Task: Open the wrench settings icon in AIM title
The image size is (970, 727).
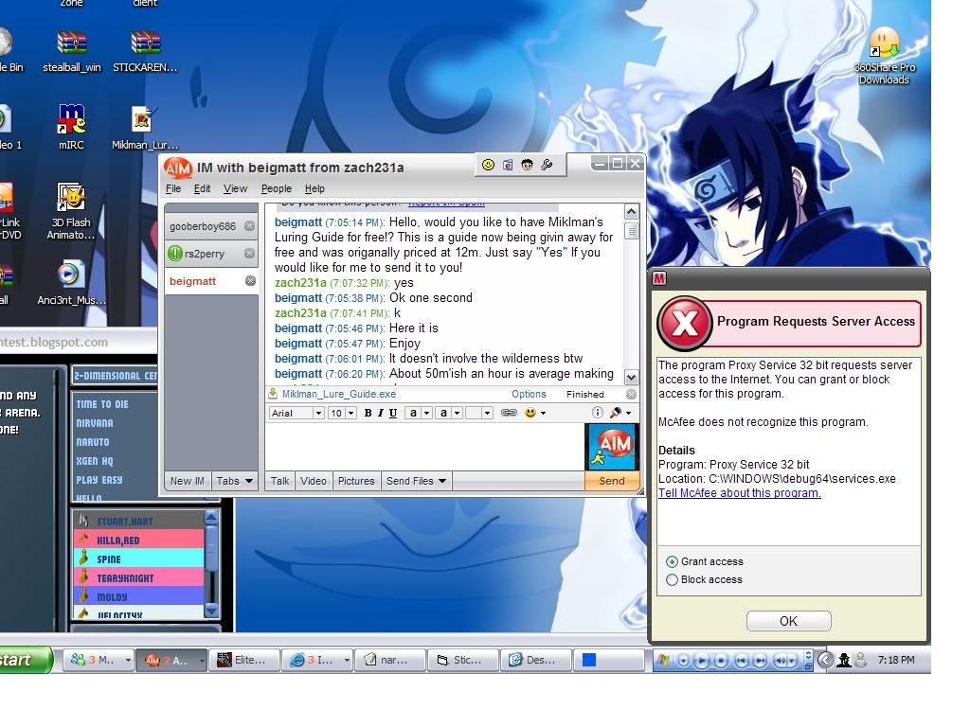Action: click(547, 165)
